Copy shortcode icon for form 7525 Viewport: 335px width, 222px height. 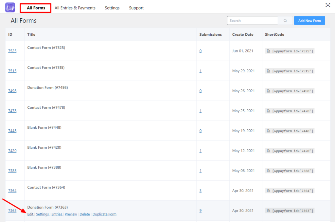point(268,51)
